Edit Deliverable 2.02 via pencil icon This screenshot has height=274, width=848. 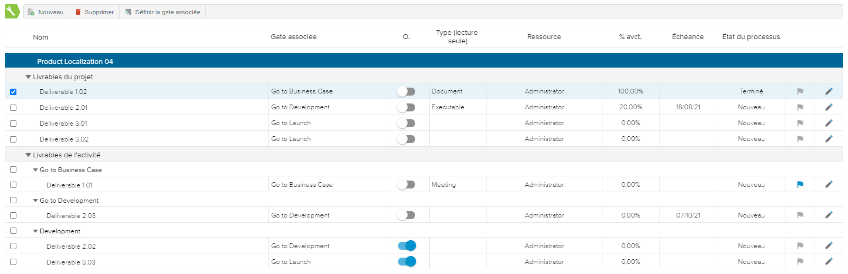[828, 245]
